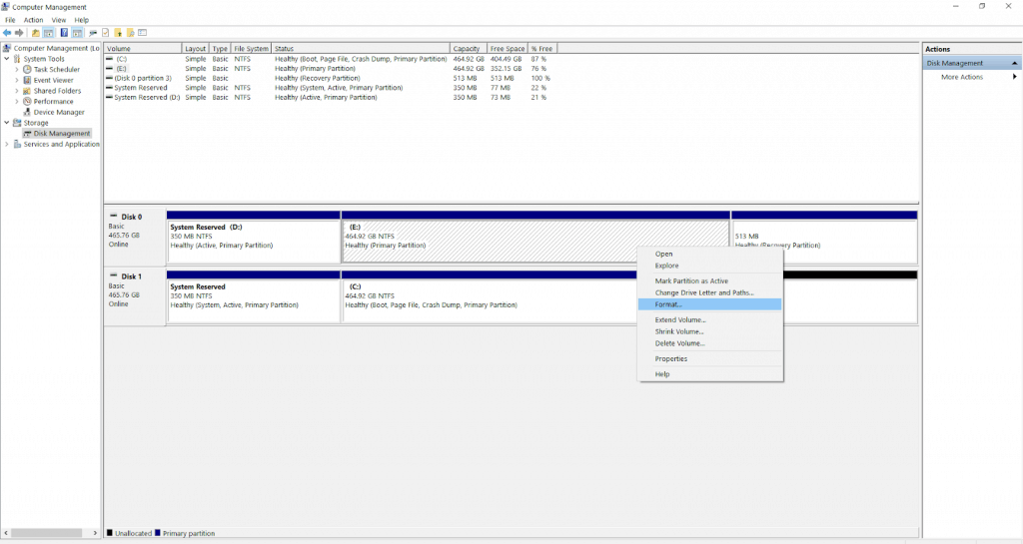This screenshot has height=544, width=1023.
Task: Open the View menu
Action: tap(59, 20)
